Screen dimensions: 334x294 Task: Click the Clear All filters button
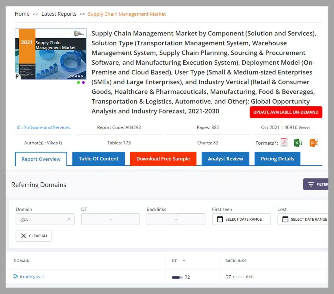34,236
